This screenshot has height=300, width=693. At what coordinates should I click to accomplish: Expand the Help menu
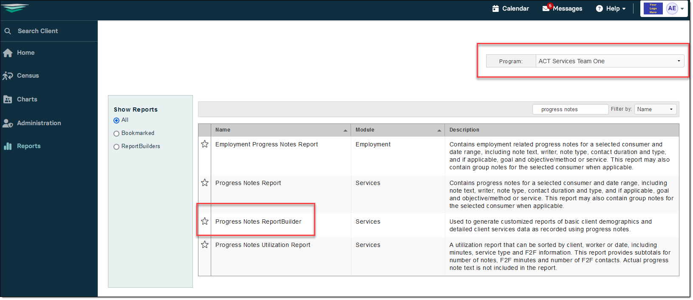[611, 8]
